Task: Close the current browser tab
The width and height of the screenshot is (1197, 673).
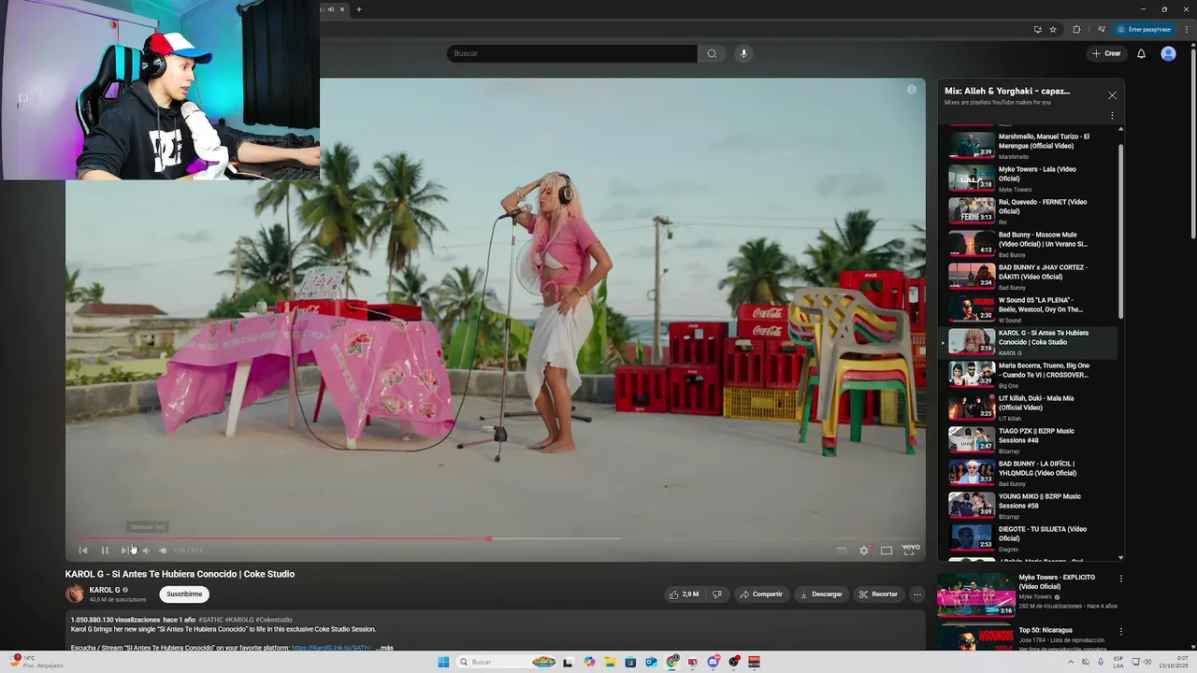Action: click(x=341, y=9)
